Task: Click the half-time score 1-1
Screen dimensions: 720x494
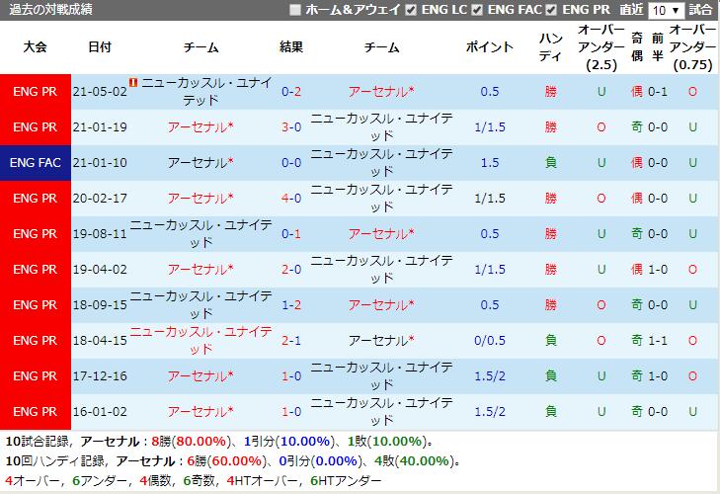Action: pos(658,341)
